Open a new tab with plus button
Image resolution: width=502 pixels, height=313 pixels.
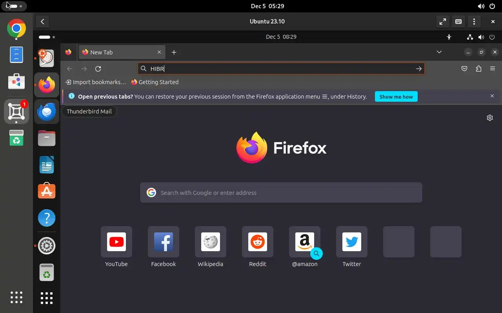(174, 52)
